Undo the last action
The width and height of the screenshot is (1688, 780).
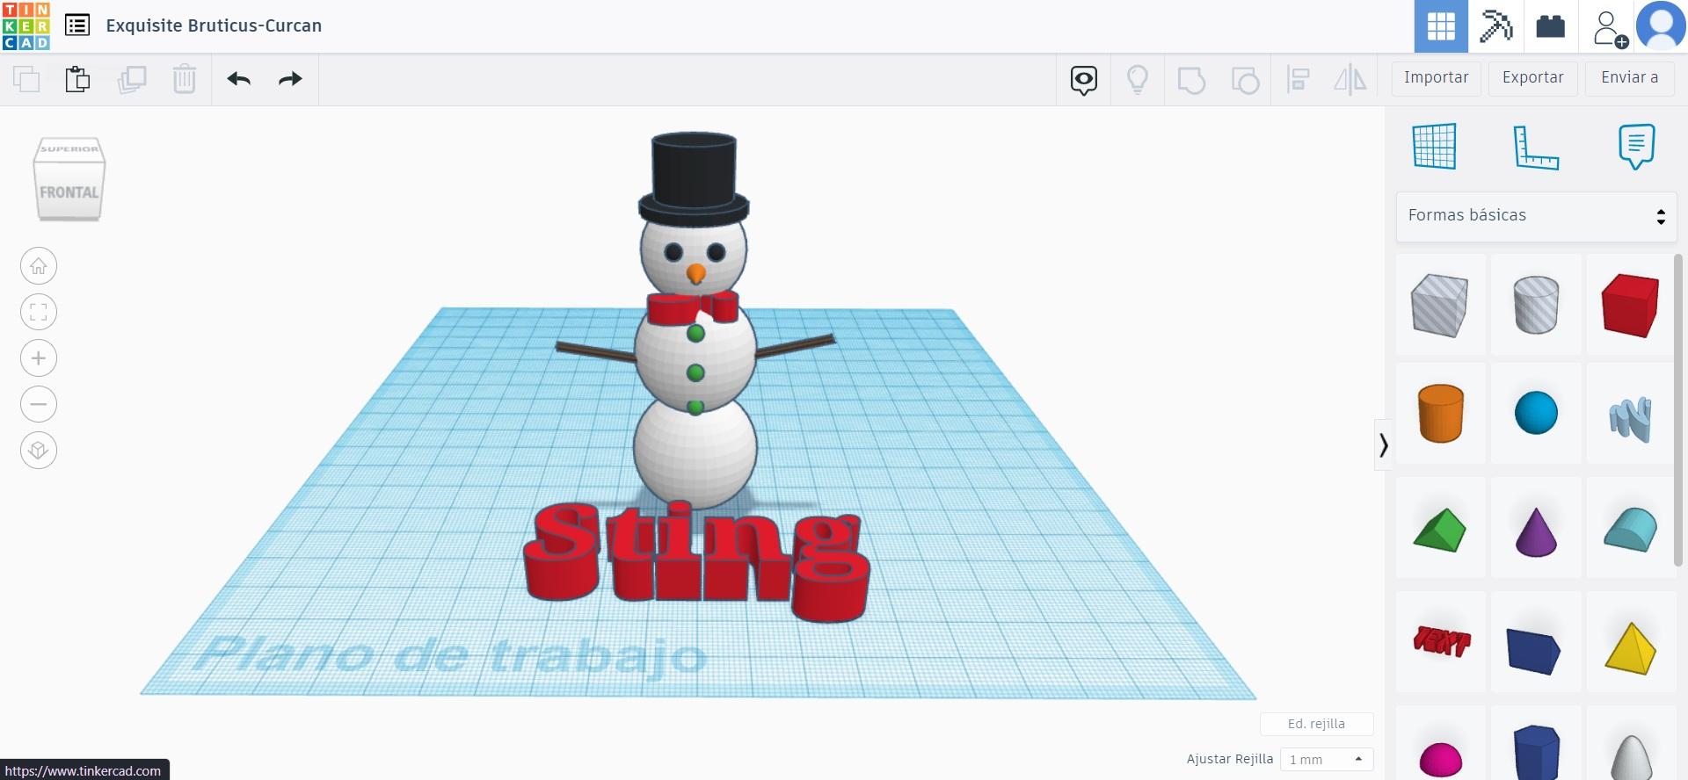[239, 79]
